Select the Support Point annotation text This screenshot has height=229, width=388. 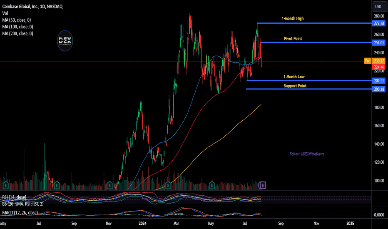295,86
